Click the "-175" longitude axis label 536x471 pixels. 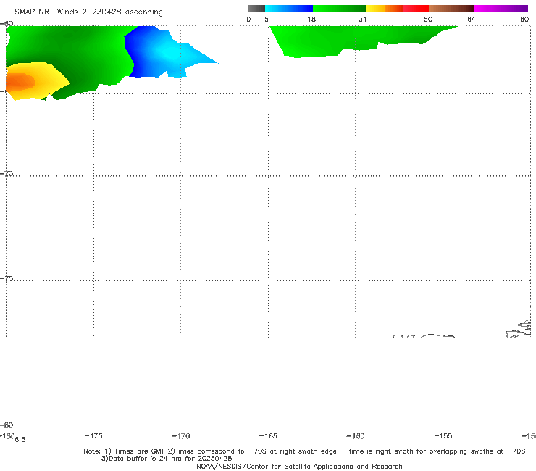point(93,435)
